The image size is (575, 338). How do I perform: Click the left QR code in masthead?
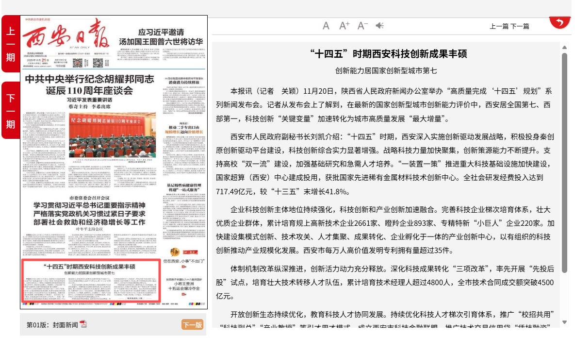pyautogui.click(x=77, y=63)
